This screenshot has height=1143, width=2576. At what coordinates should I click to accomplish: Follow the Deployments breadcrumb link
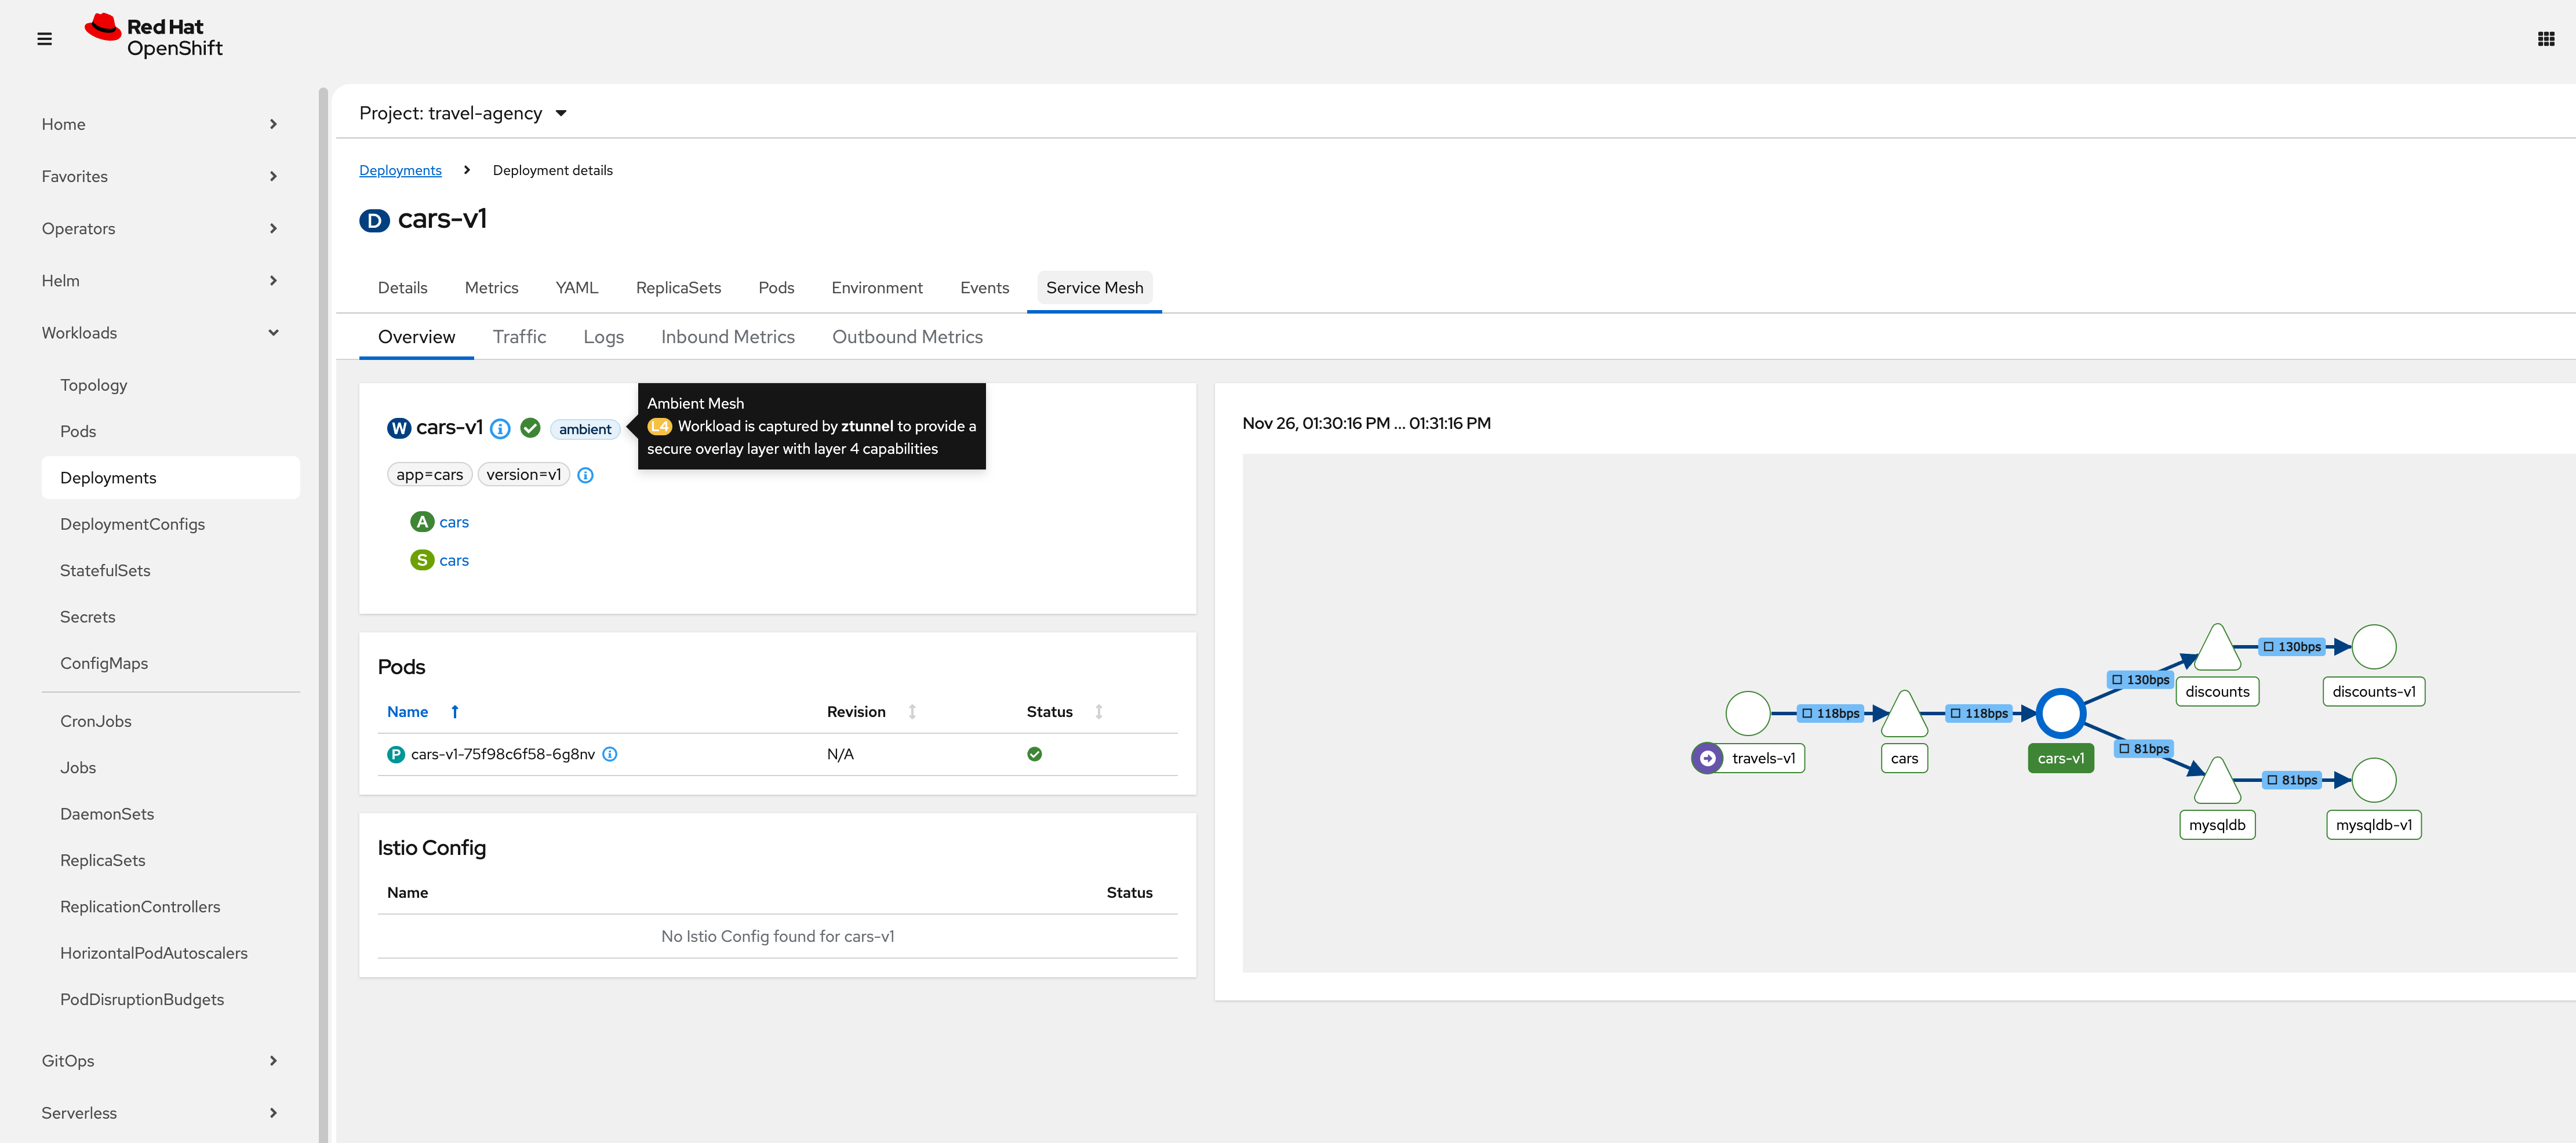[400, 170]
